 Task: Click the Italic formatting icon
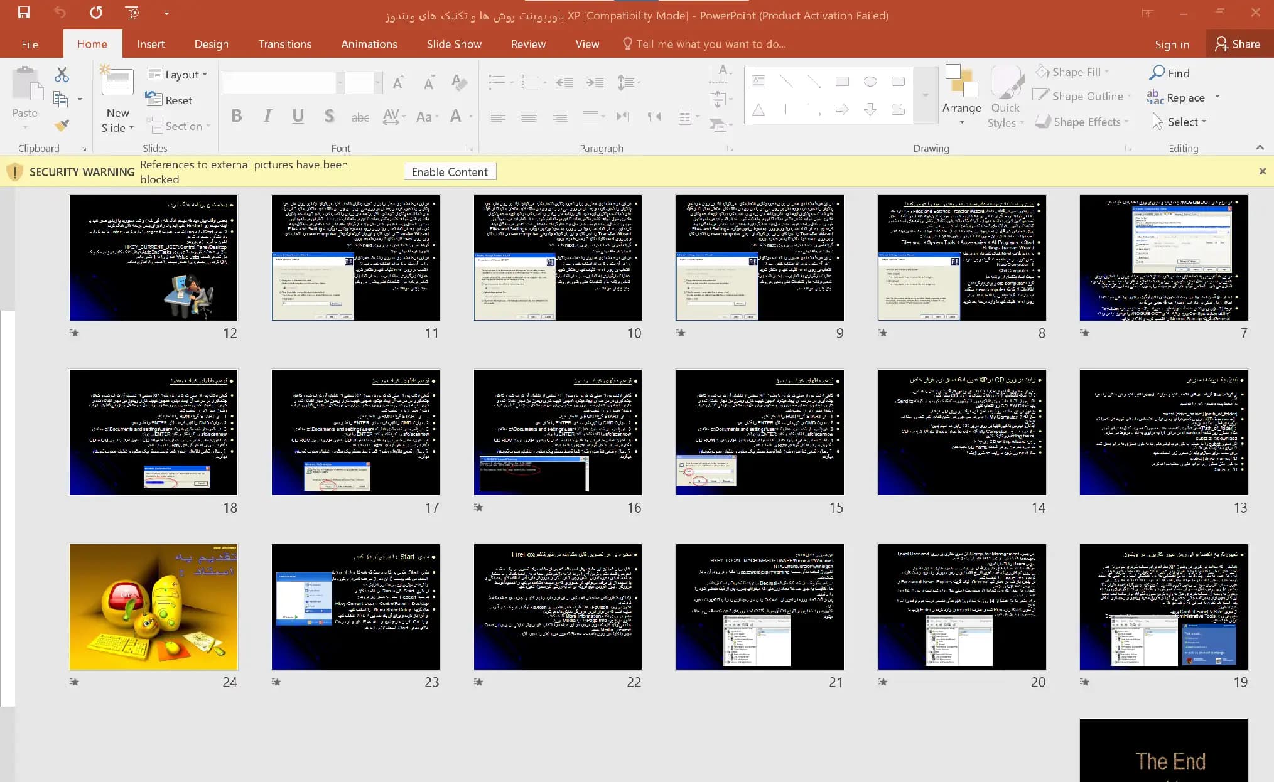click(x=267, y=115)
